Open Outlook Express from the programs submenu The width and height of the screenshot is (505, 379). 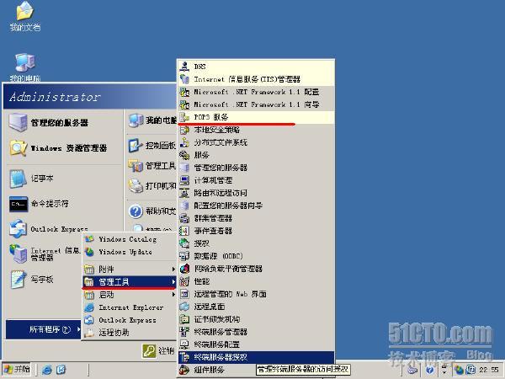click(x=130, y=320)
